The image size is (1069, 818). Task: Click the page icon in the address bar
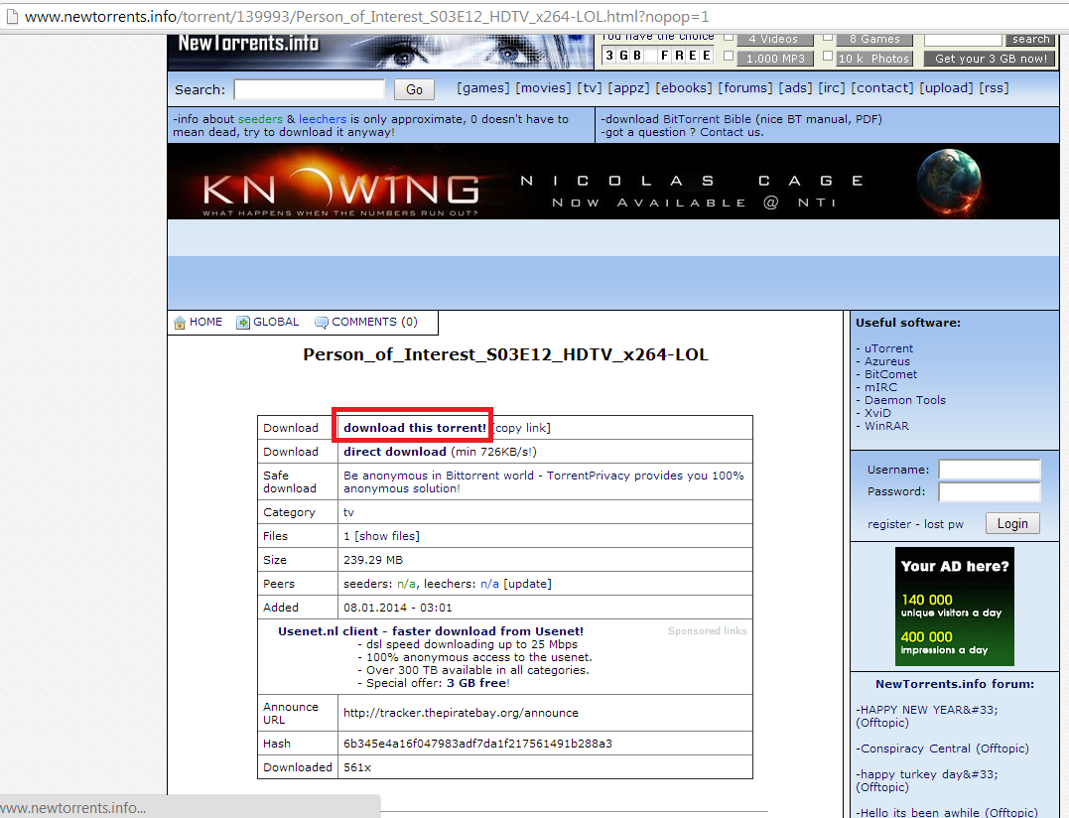[11, 16]
